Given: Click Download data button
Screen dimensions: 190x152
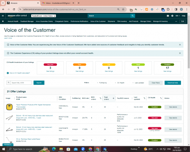Looking at the screenshot, I should pyautogui.click(x=173, y=83).
